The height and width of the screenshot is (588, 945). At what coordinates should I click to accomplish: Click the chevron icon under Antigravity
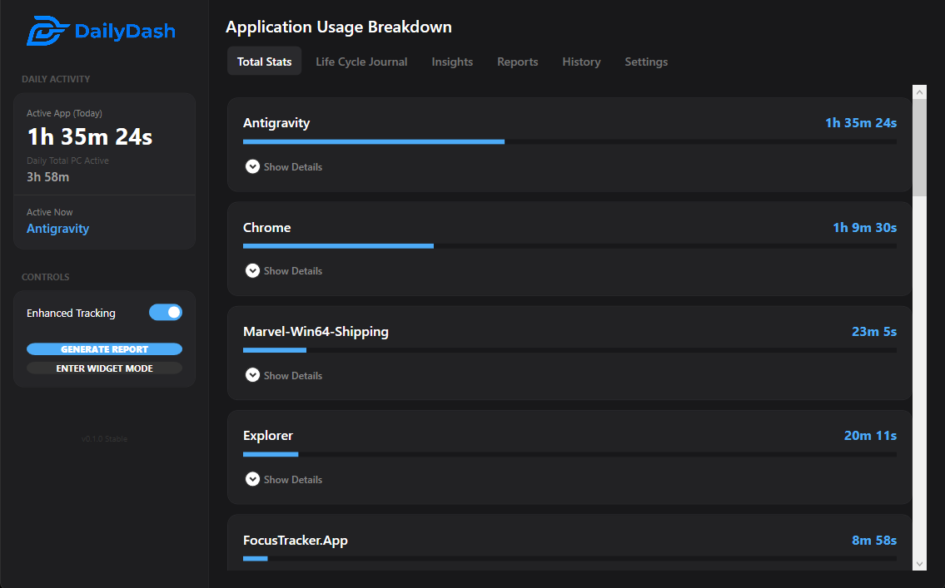pyautogui.click(x=252, y=166)
